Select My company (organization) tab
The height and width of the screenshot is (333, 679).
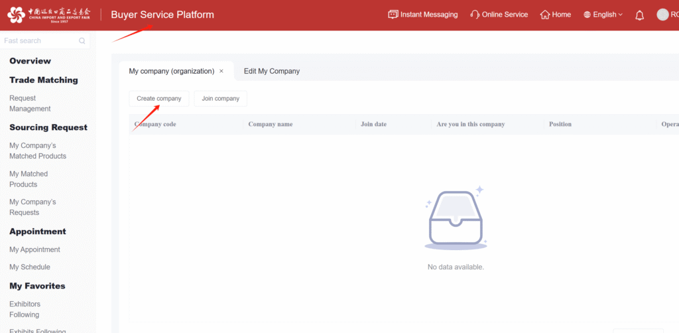(x=171, y=71)
